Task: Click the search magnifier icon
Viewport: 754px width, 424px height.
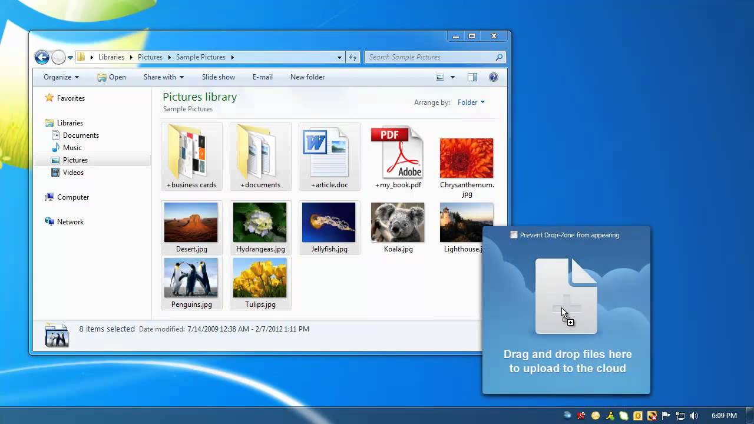Action: pyautogui.click(x=499, y=57)
